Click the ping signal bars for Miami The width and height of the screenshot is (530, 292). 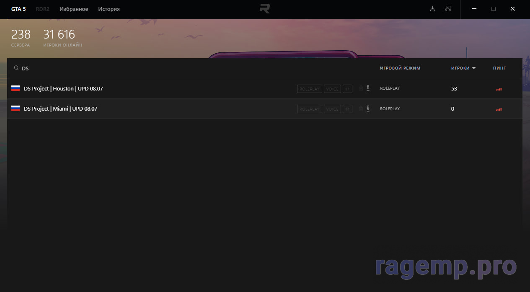(499, 109)
